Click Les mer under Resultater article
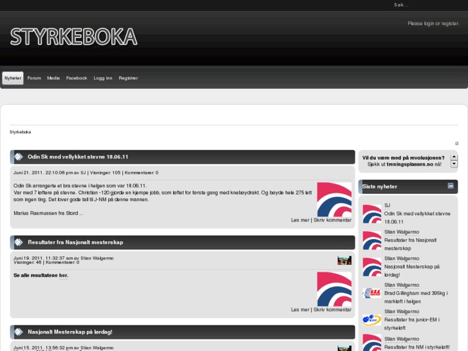The width and height of the screenshot is (468, 351). (x=300, y=310)
